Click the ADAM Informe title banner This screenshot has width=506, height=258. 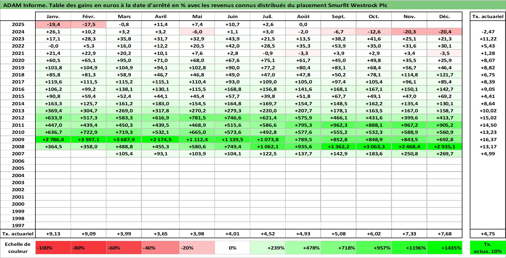253,5
